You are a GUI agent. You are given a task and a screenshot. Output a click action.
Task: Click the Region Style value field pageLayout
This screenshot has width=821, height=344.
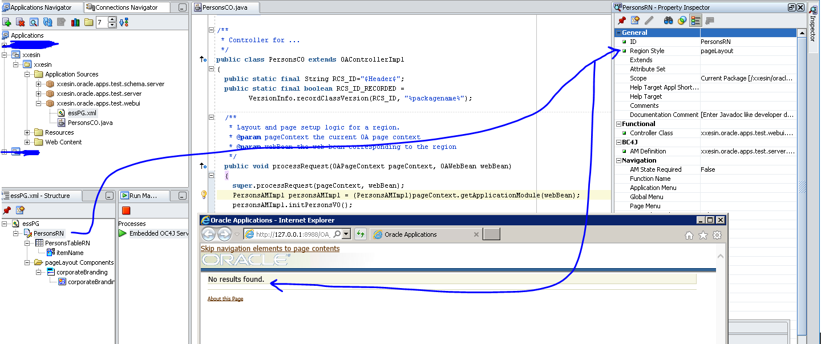(x=746, y=51)
